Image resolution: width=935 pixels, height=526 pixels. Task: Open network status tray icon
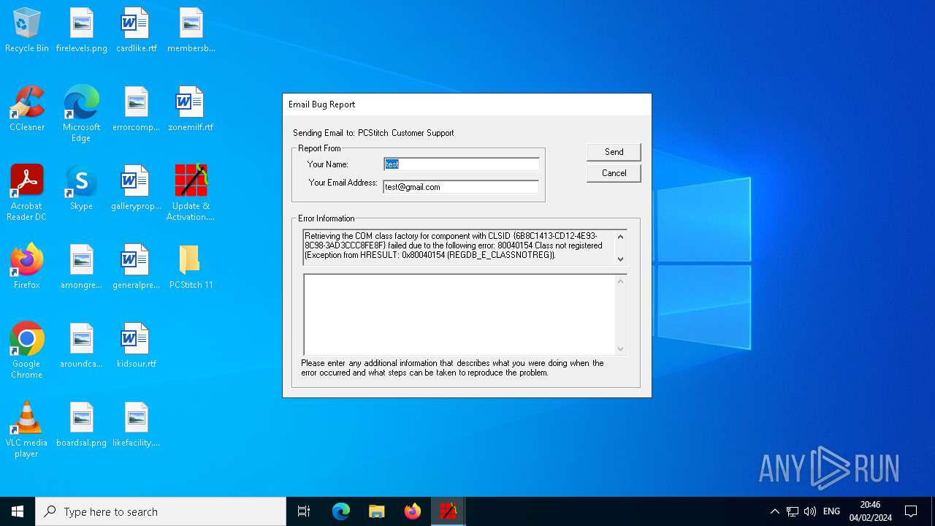coord(793,511)
